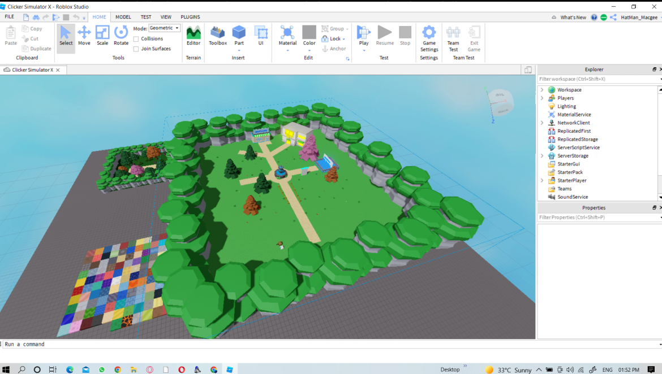The height and width of the screenshot is (374, 662).
Task: Open the Toolbox panel
Action: [x=218, y=36]
